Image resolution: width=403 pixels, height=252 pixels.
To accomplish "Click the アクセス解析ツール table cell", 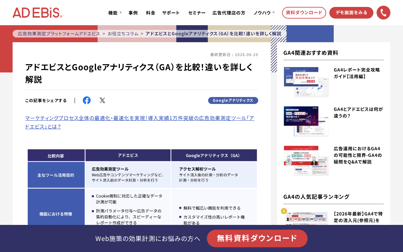I will point(214,175).
